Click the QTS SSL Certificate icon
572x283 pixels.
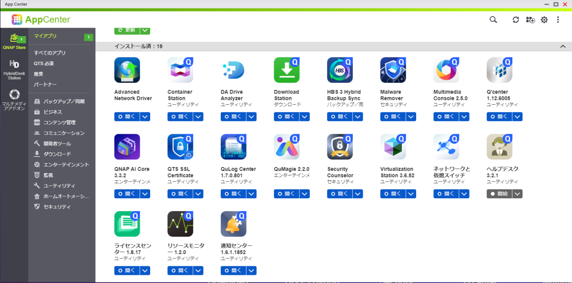coord(180,147)
